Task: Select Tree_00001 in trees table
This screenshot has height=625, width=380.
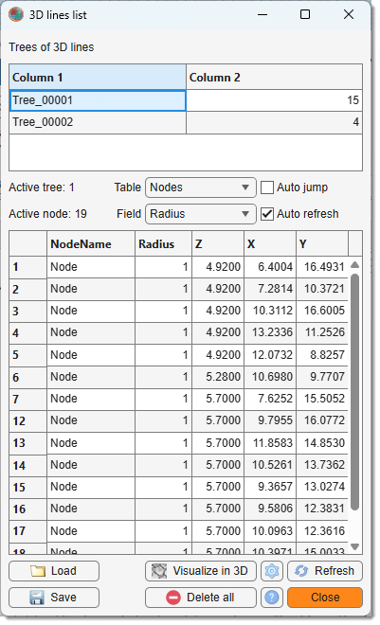Action: tap(98, 100)
